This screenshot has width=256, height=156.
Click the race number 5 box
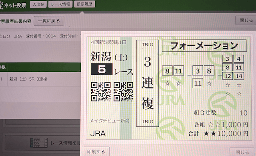[102, 69]
